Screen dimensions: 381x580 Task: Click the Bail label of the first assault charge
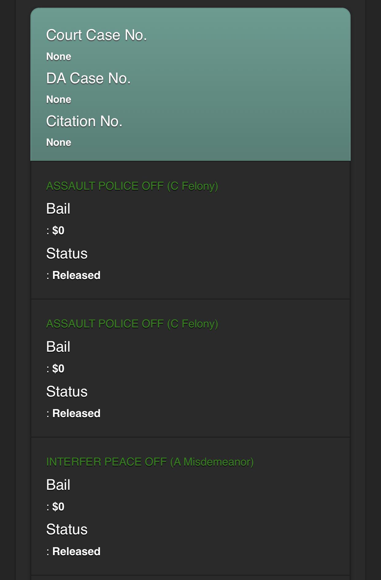point(58,209)
